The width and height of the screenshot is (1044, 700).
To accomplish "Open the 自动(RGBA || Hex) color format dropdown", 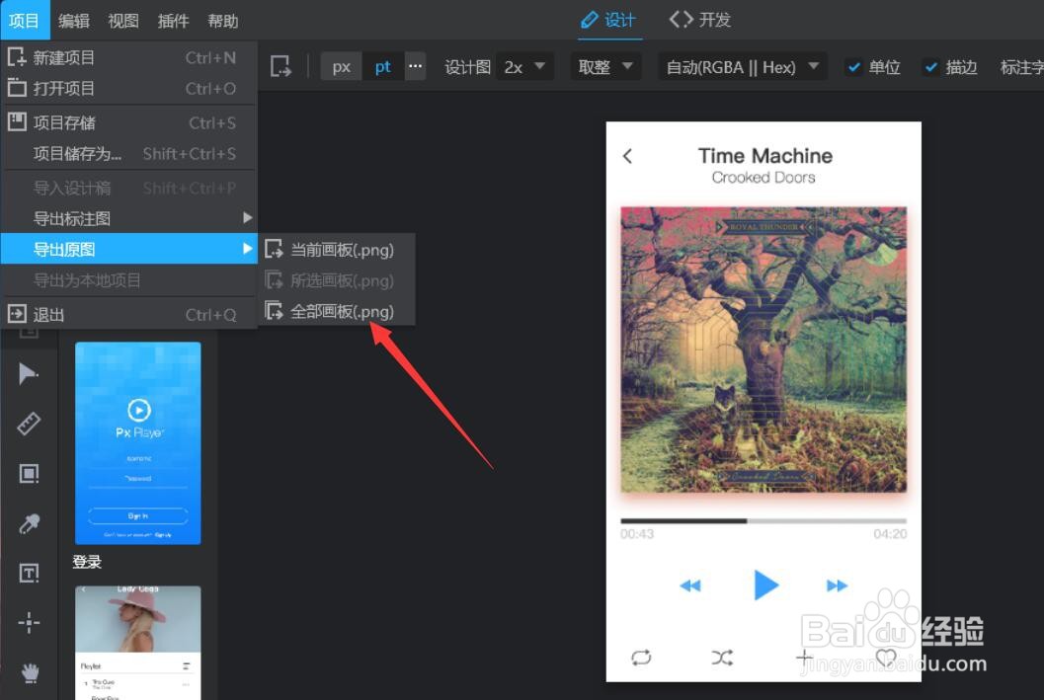I will (743, 67).
